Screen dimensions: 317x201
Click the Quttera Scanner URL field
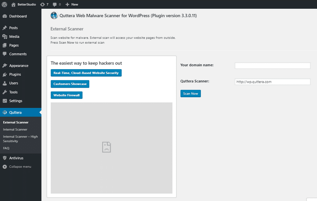(x=272, y=82)
